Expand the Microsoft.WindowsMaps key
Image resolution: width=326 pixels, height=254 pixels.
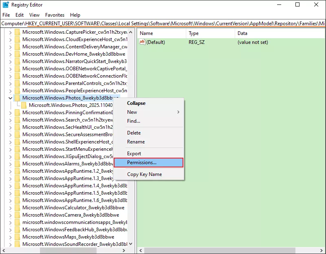tap(10, 237)
